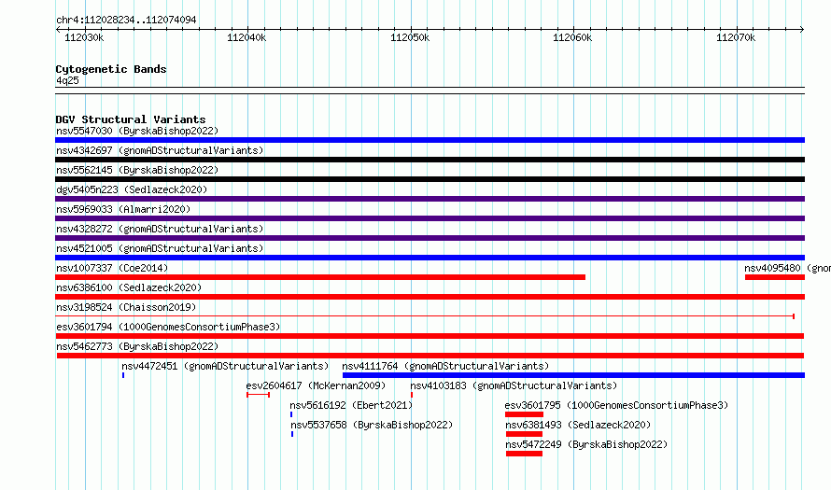
Task: Click the tiny blue nsv5616192 marker
Action: pos(291,414)
